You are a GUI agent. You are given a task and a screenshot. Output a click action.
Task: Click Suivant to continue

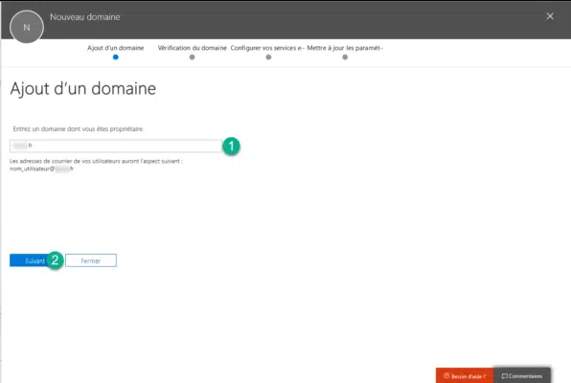pos(31,260)
